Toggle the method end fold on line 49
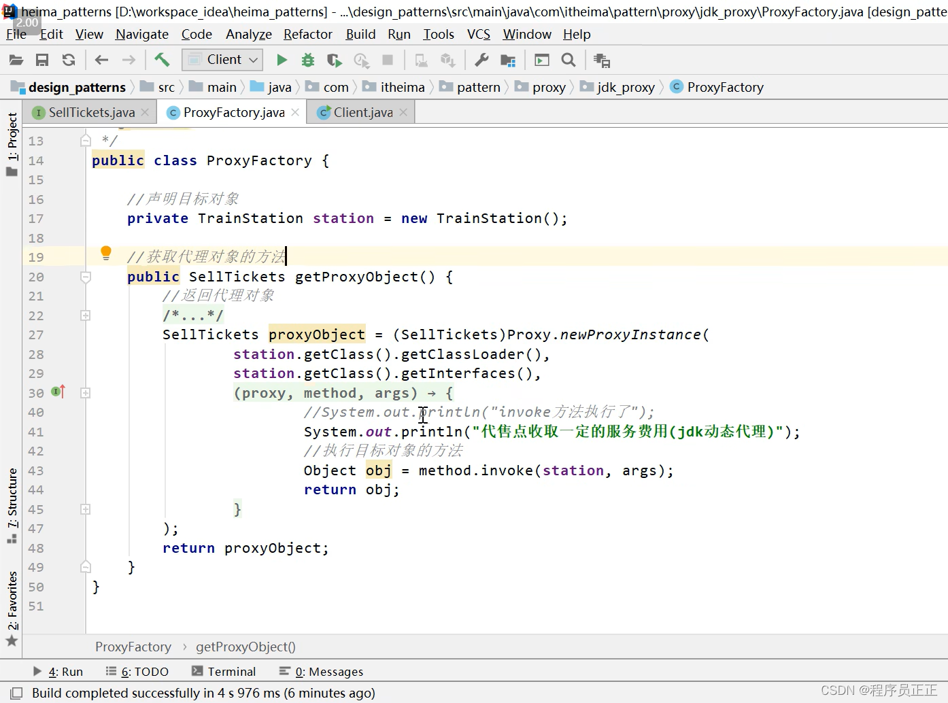This screenshot has height=703, width=948. click(x=86, y=566)
